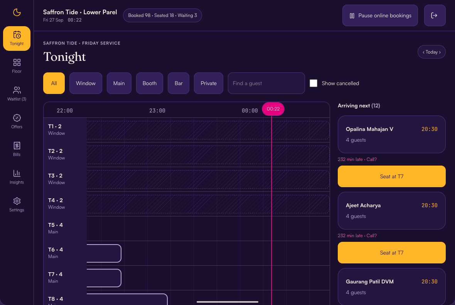Select the T1 · 2 Window table row label
This screenshot has height=305, width=455.
coord(65,130)
